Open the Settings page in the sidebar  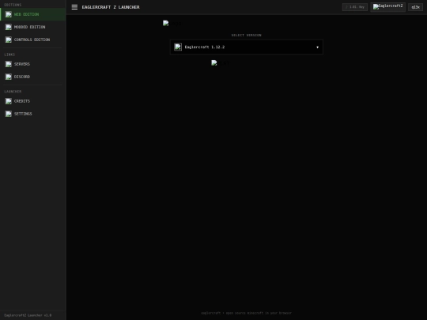(x=33, y=114)
